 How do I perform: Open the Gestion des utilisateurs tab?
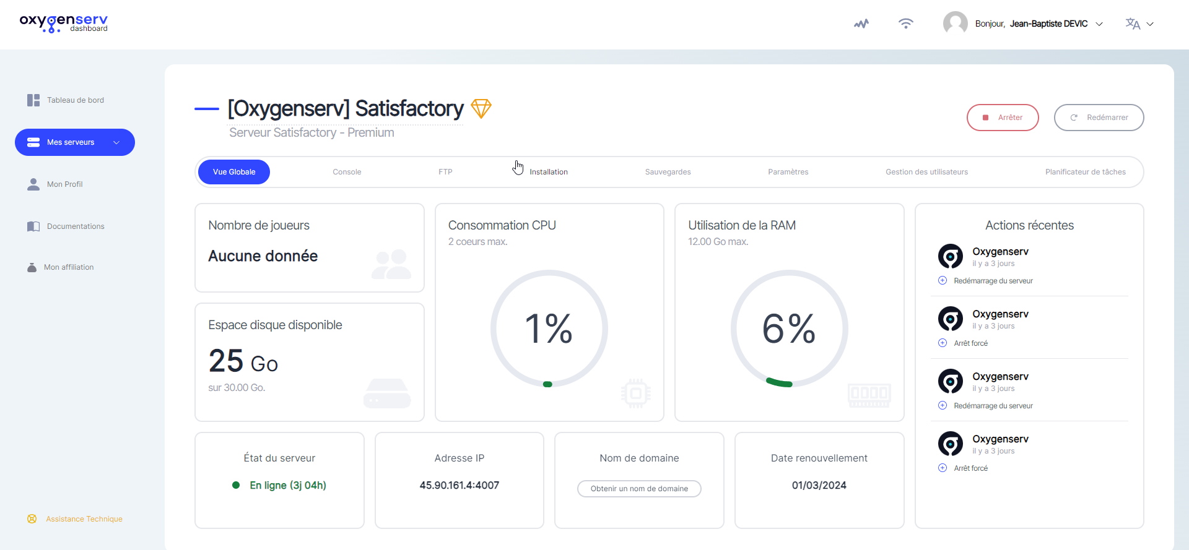(926, 172)
